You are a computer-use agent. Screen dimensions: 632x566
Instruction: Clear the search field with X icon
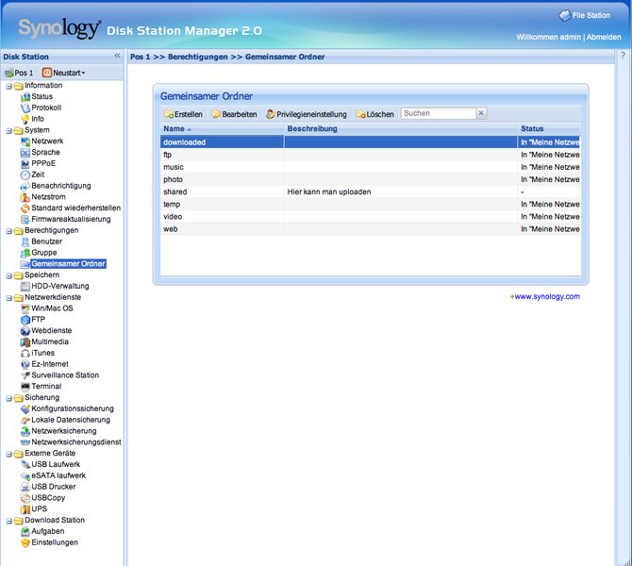point(481,113)
